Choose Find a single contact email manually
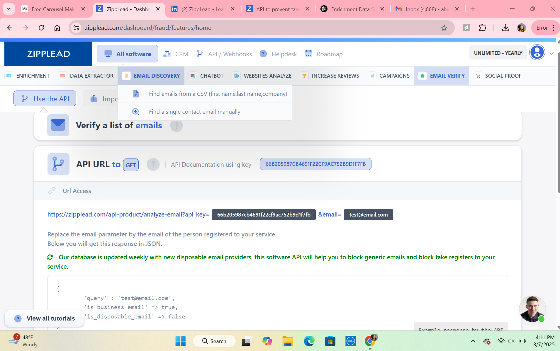Image resolution: width=560 pixels, height=351 pixels. (x=205, y=112)
